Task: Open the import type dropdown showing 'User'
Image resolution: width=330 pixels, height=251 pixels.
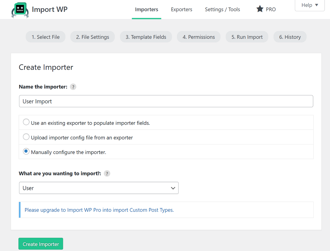Action: pyautogui.click(x=98, y=188)
